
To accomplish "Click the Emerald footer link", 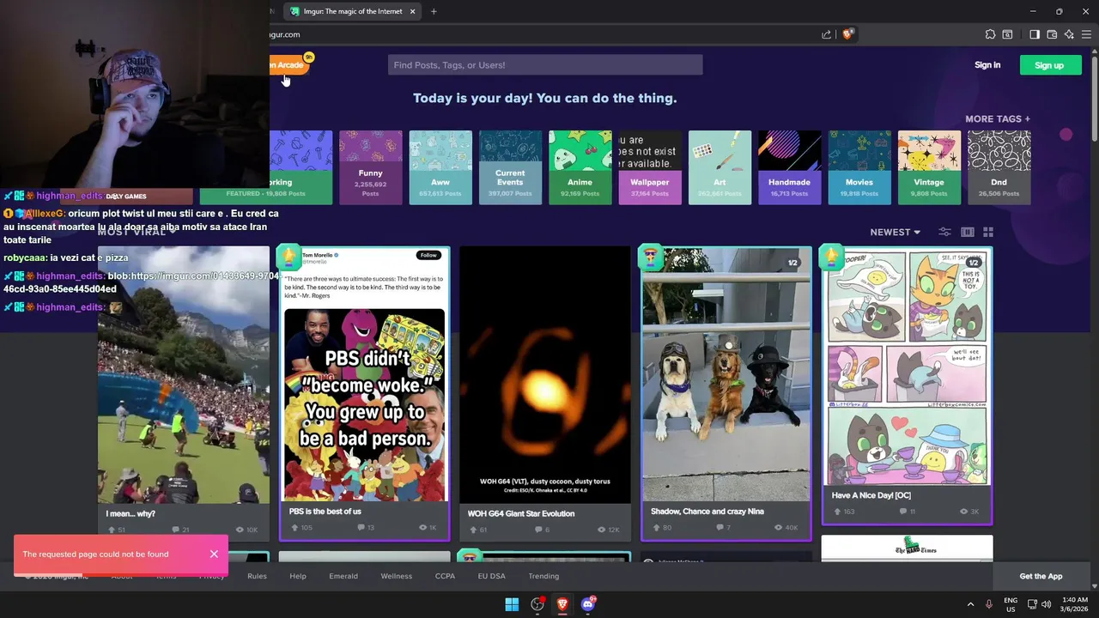I will click(x=343, y=576).
